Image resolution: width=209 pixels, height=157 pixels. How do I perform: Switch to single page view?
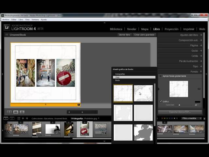coord(22,112)
